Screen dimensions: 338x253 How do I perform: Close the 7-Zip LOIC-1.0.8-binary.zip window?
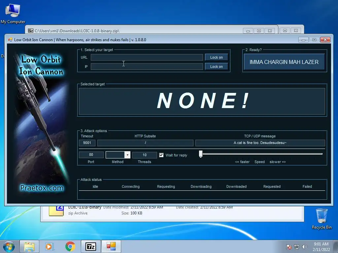[270, 31]
